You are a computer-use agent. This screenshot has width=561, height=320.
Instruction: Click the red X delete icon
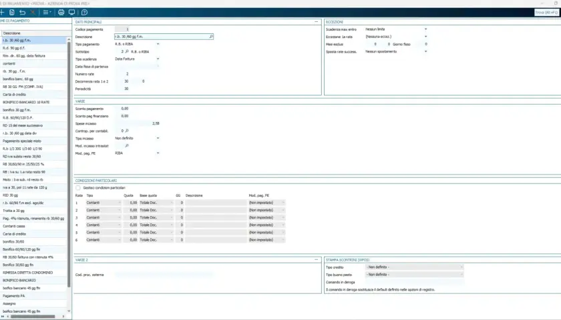[x=33, y=12]
